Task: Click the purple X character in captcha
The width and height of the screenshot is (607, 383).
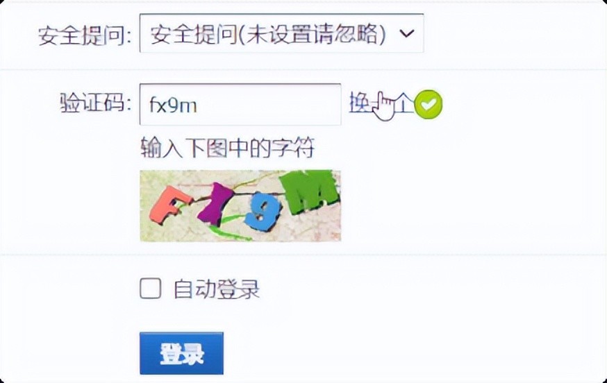Action: (x=216, y=205)
